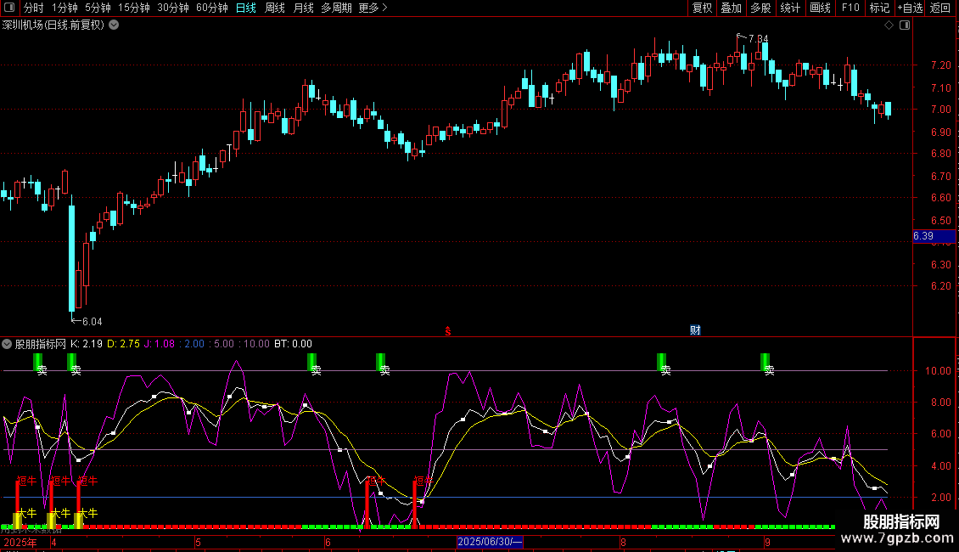
Task: Open the F10 company info
Action: pos(850,8)
